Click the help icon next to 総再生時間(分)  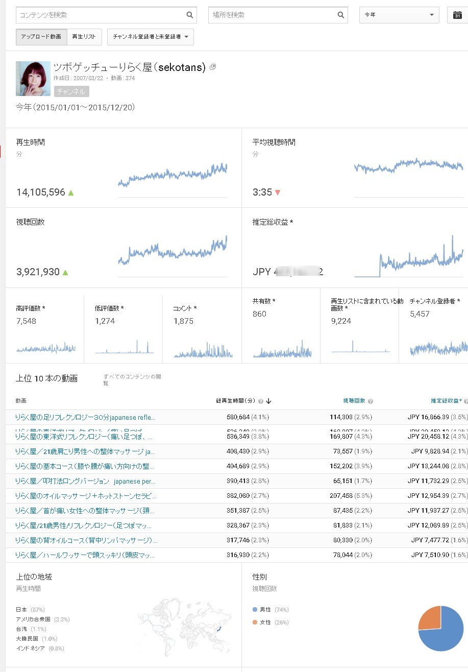pyautogui.click(x=261, y=401)
